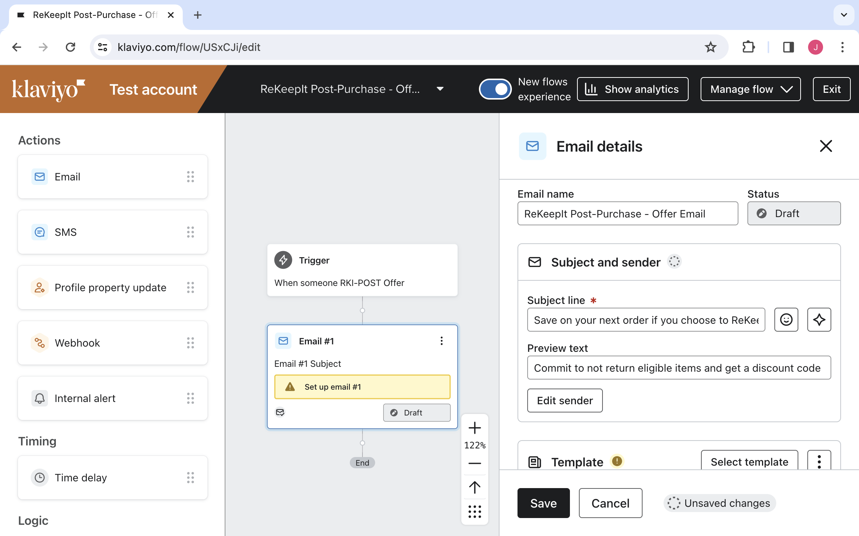The height and width of the screenshot is (536, 859).
Task: Open the emoji picker for the subject line
Action: [x=786, y=320]
